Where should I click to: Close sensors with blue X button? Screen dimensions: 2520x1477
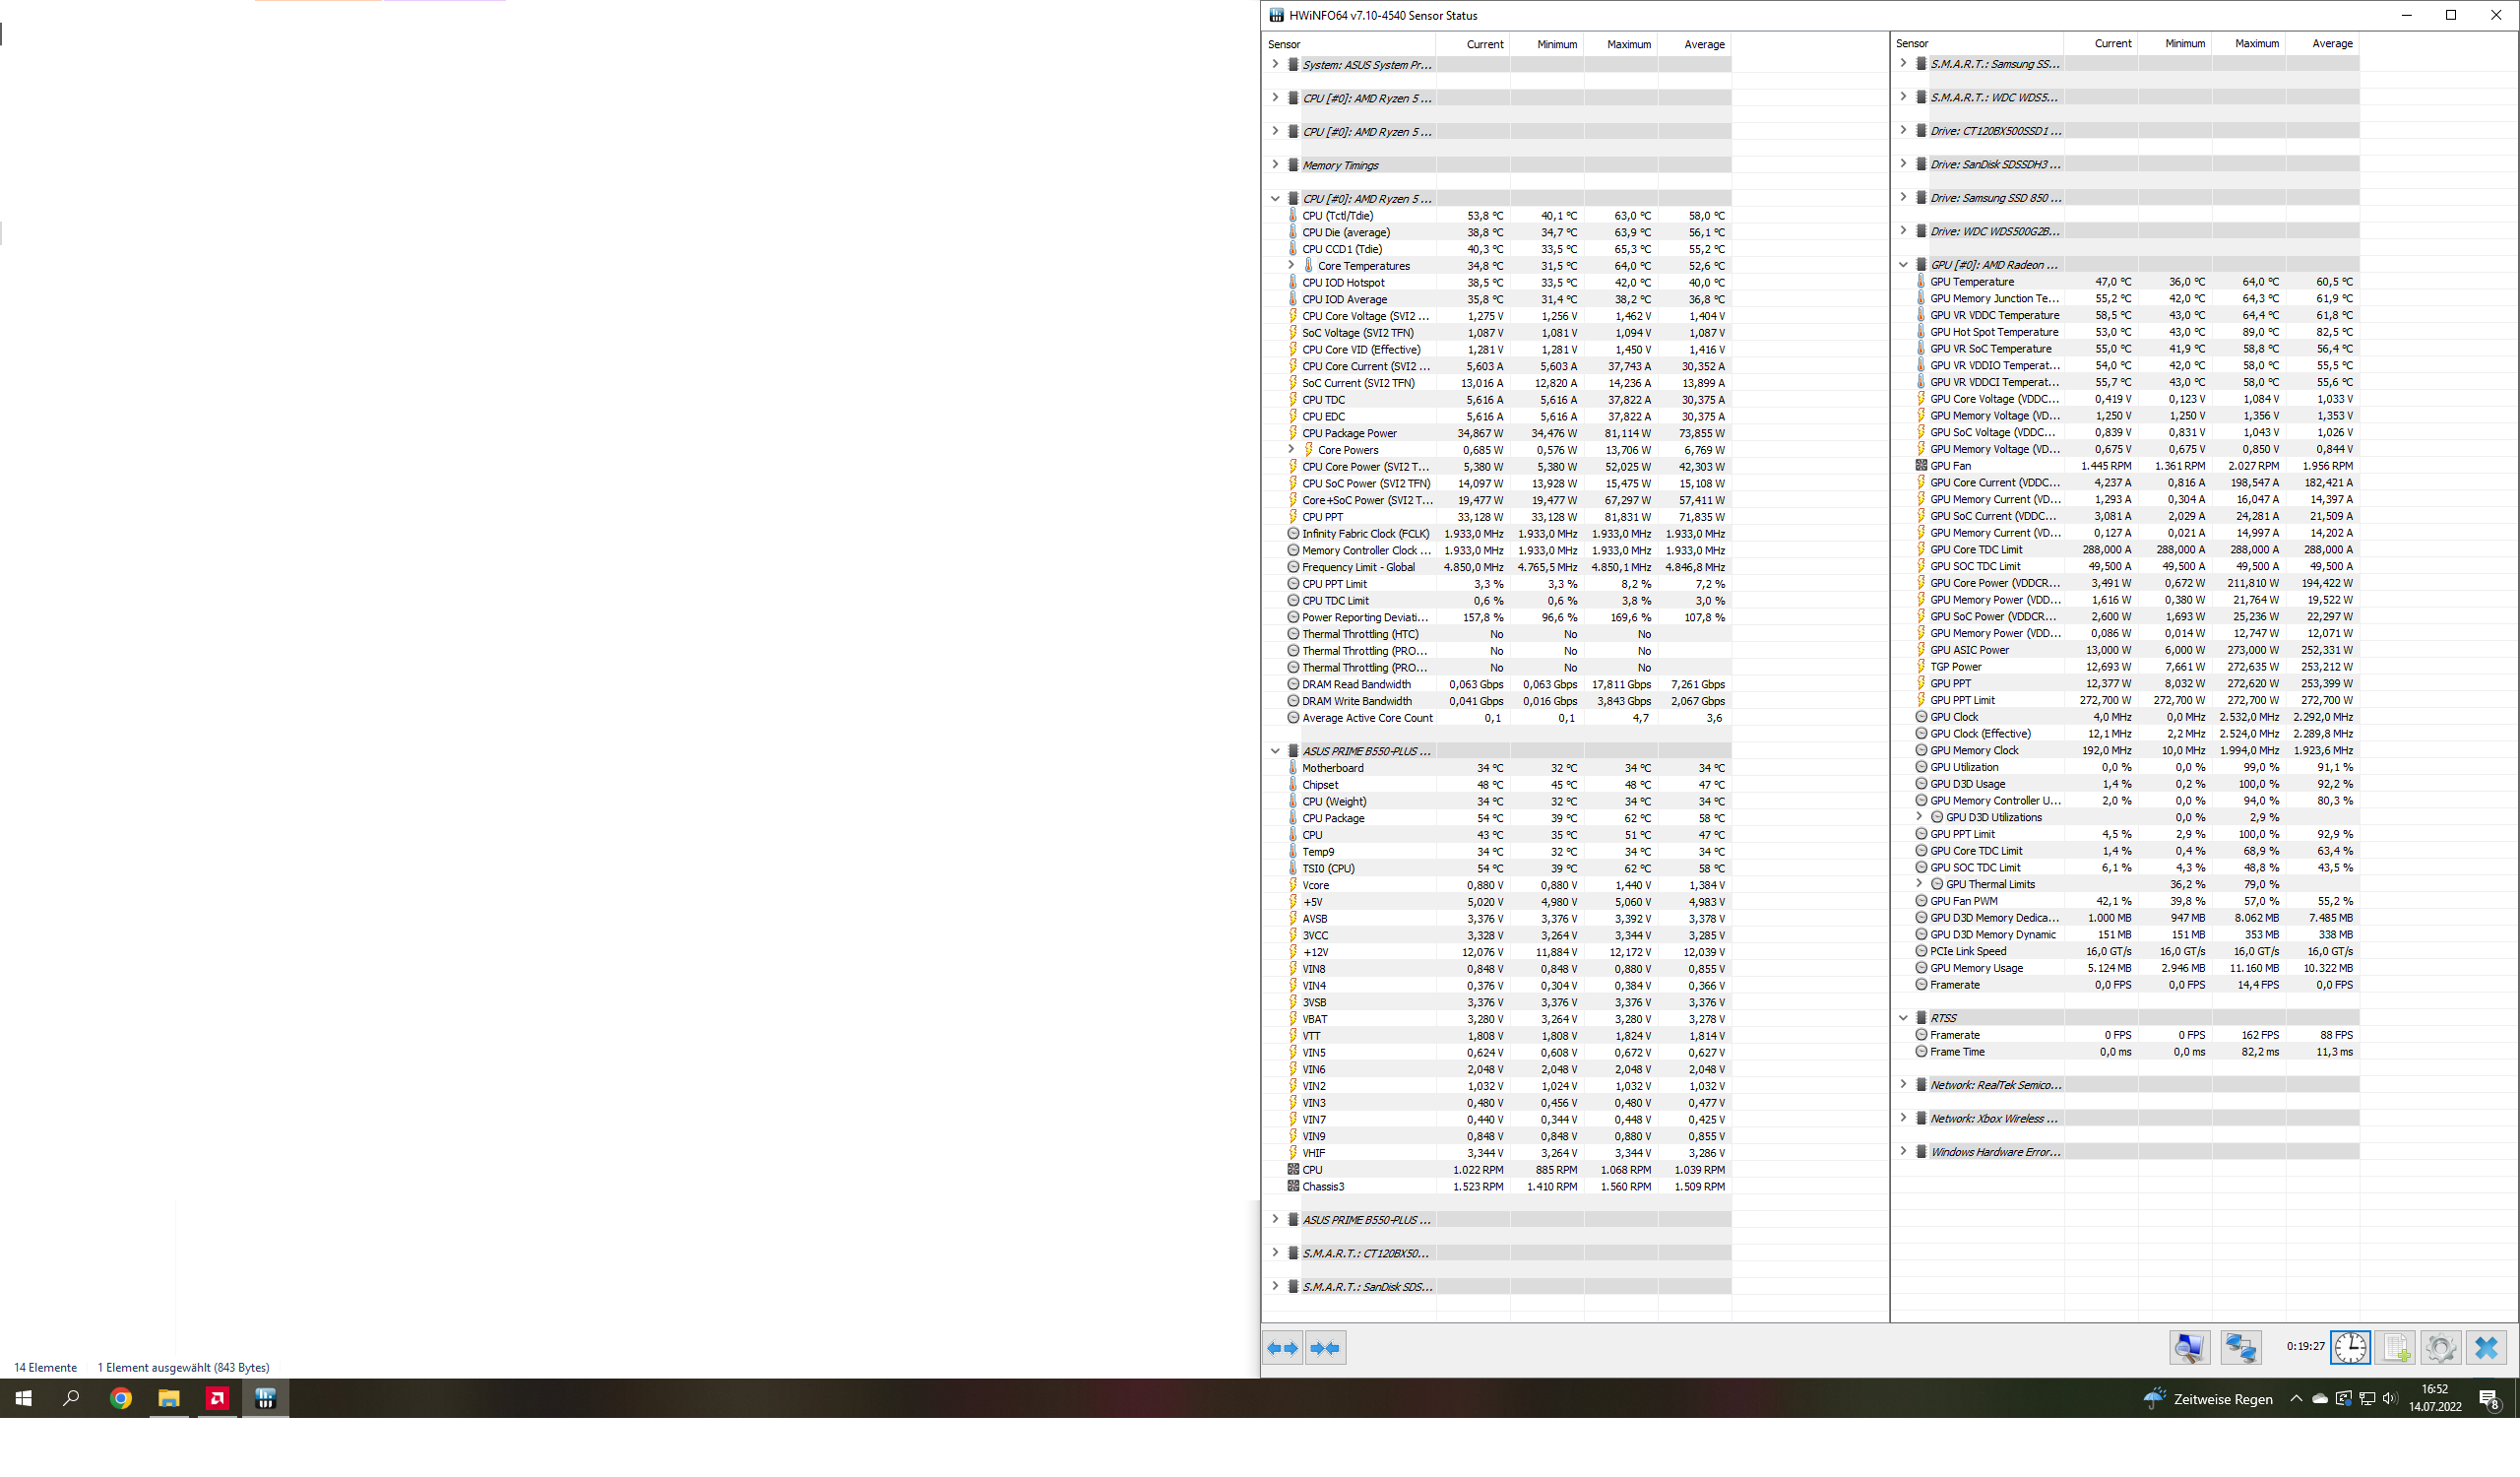(2486, 1347)
